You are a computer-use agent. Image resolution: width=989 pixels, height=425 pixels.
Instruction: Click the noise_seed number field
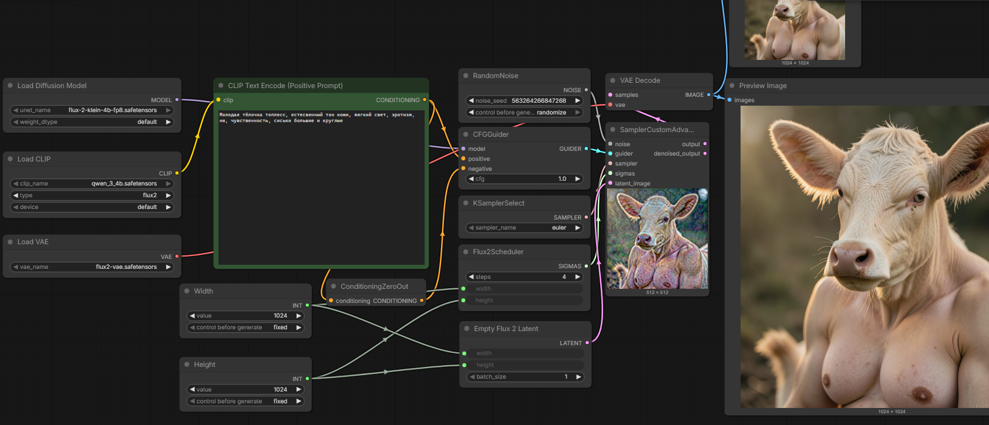coord(524,100)
